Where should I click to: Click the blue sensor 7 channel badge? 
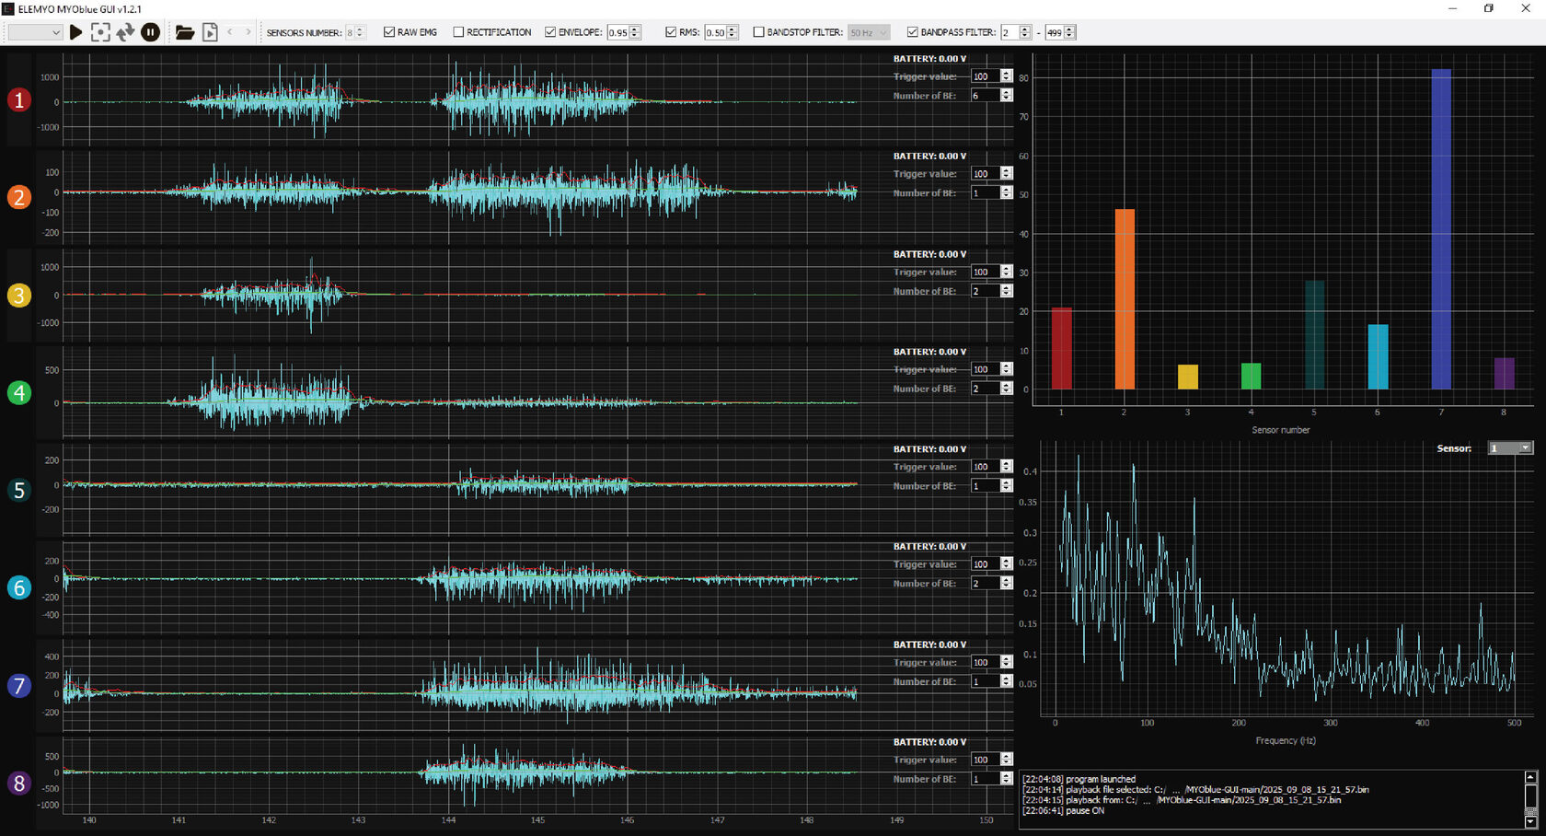18,686
